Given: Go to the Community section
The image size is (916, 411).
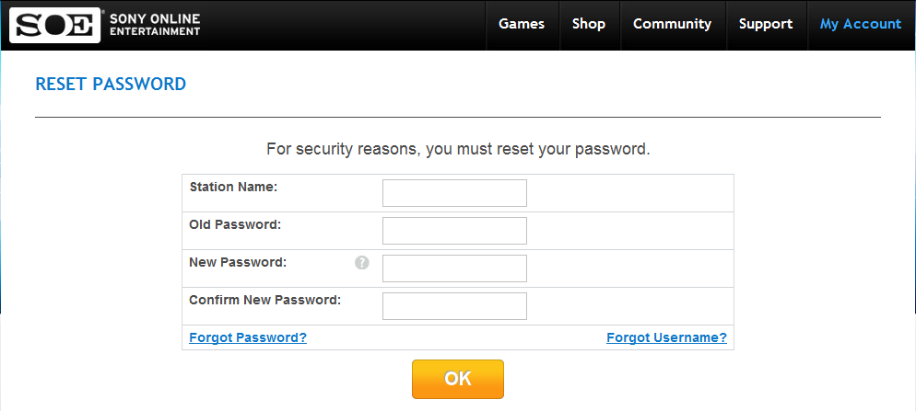Looking at the screenshot, I should point(672,24).
